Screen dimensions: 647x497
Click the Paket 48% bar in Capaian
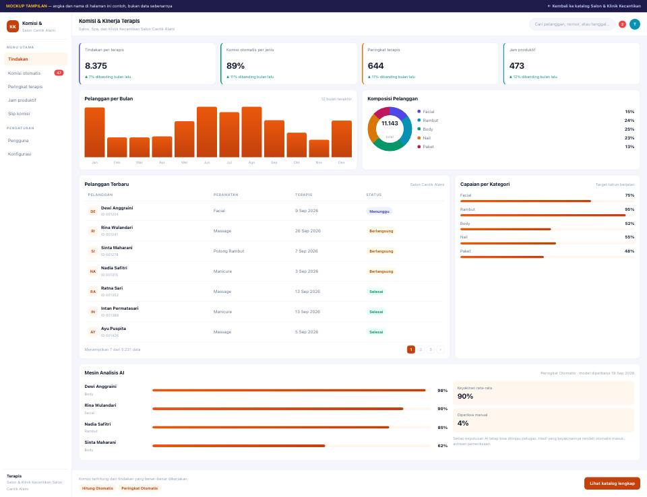(547, 257)
